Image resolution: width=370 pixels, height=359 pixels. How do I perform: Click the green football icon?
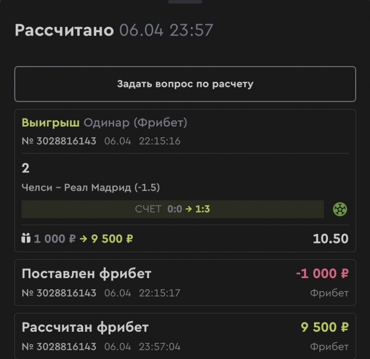pyautogui.click(x=340, y=209)
